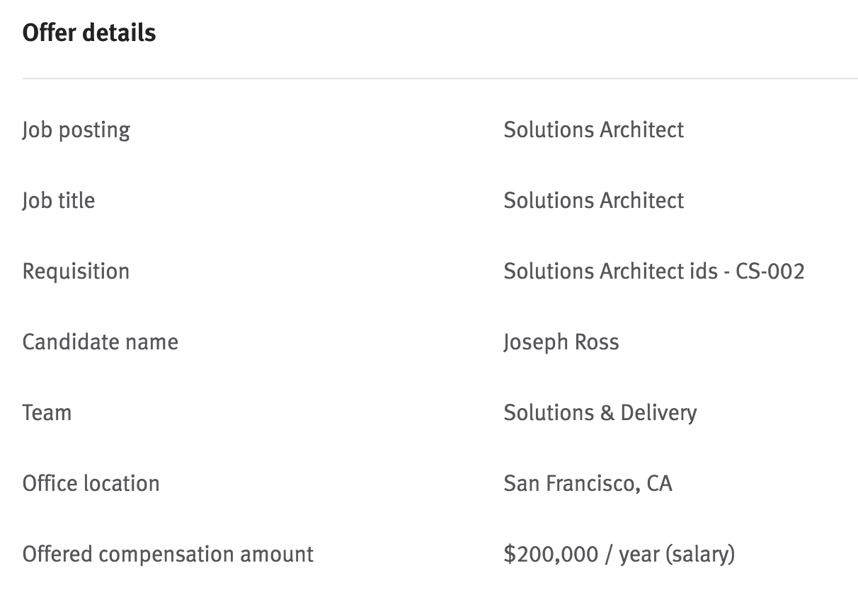Select the Solutions & Delivery team value
Viewport: 858px width, 592px height.
click(x=600, y=413)
